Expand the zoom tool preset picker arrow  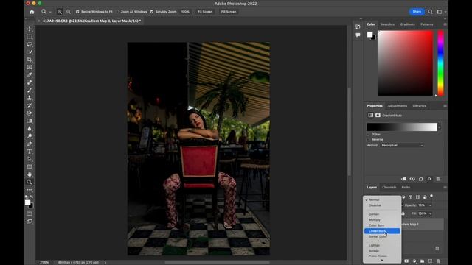50,12
